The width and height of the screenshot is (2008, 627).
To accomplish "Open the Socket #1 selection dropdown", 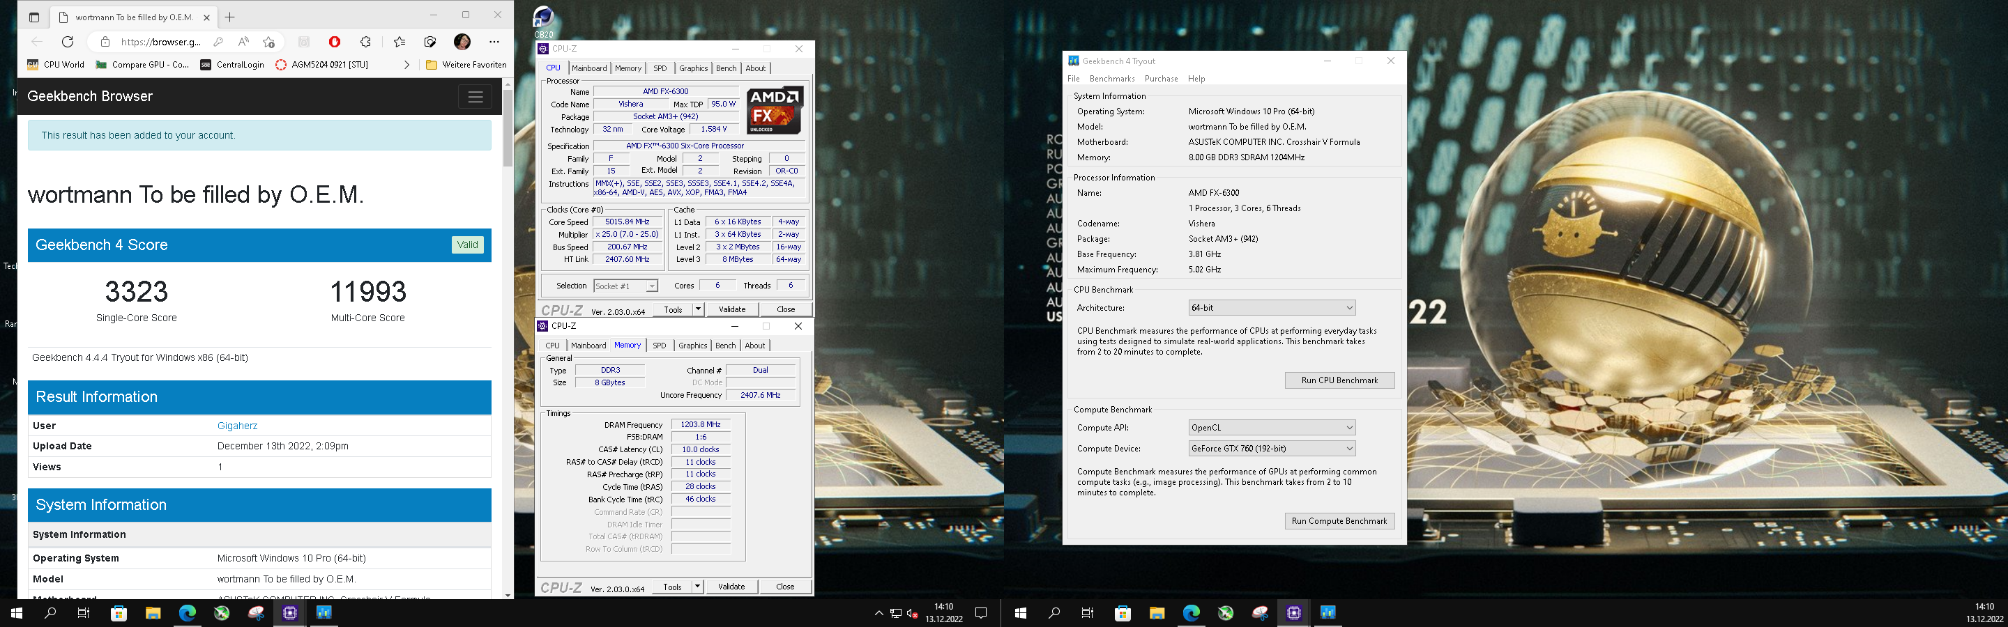I will [626, 286].
